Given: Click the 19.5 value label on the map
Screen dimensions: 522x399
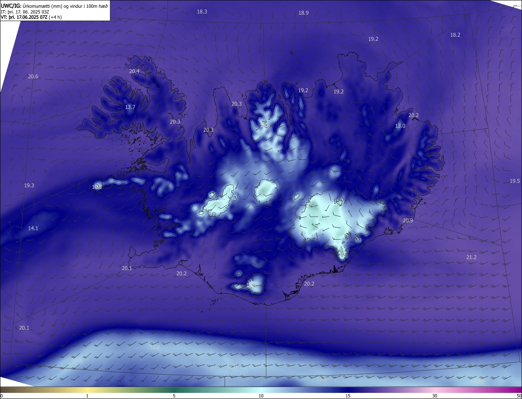Looking at the screenshot, I should click(x=515, y=181).
